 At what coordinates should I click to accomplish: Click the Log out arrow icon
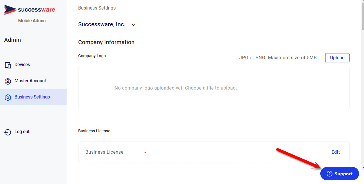click(8, 132)
